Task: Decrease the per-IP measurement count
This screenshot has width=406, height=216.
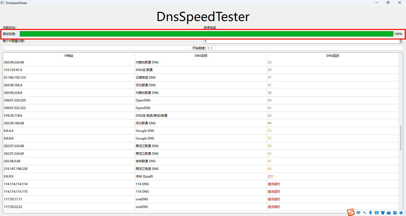Action: click(401, 42)
